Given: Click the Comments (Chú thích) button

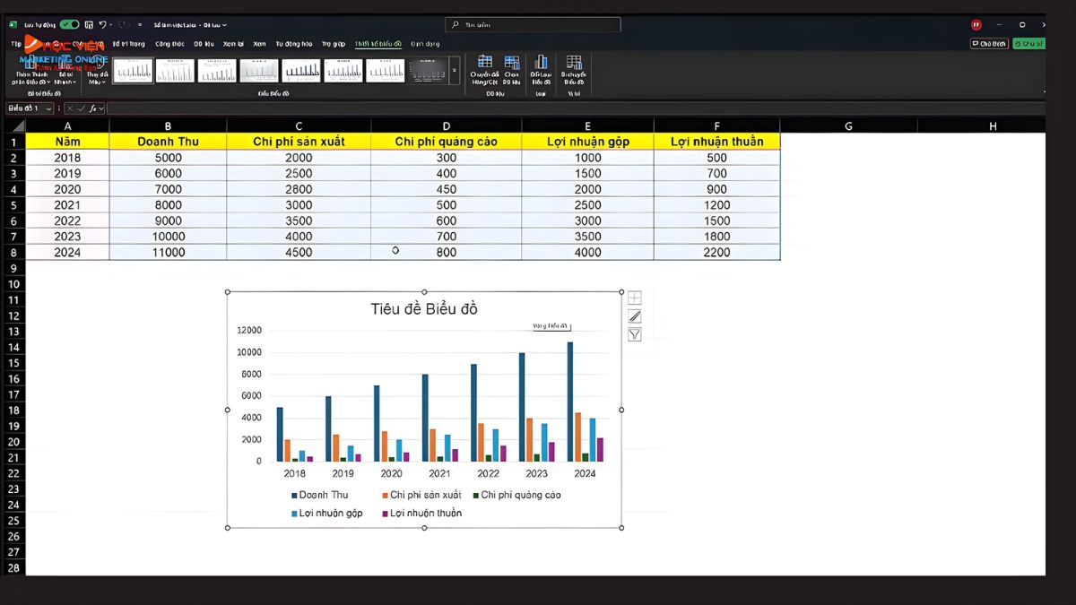Looking at the screenshot, I should pos(989,44).
